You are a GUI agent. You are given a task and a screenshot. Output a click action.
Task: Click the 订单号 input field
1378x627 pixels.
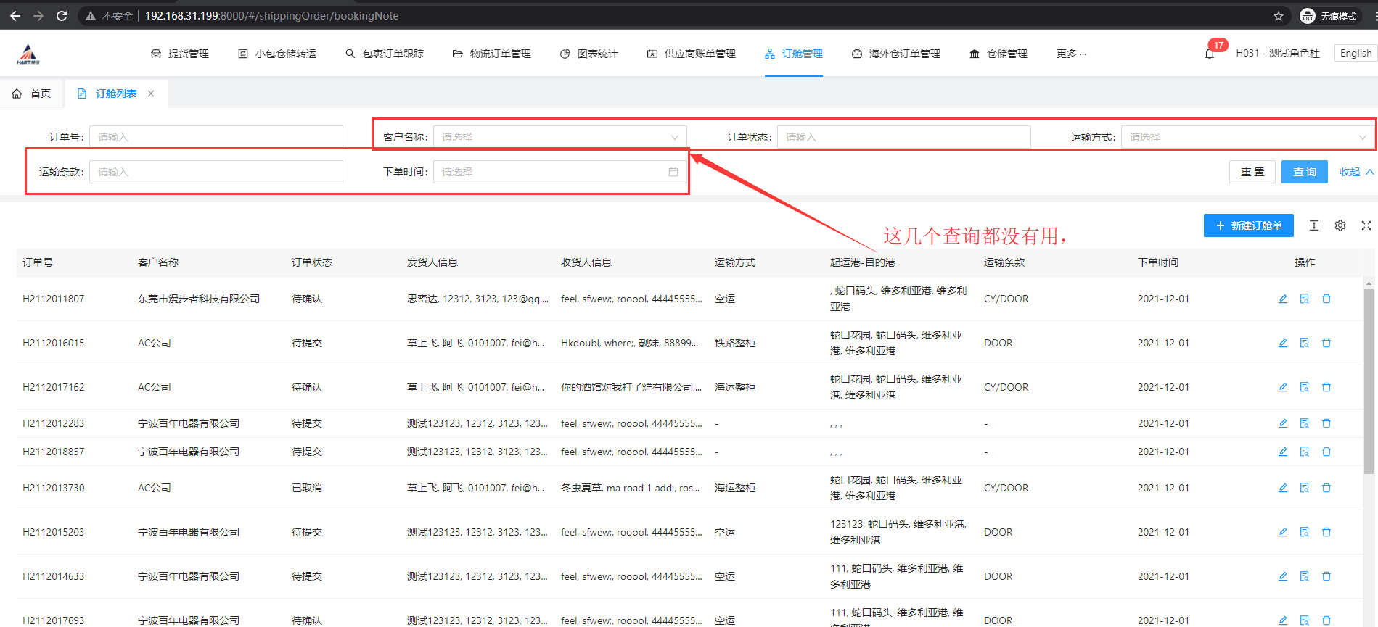tap(216, 137)
